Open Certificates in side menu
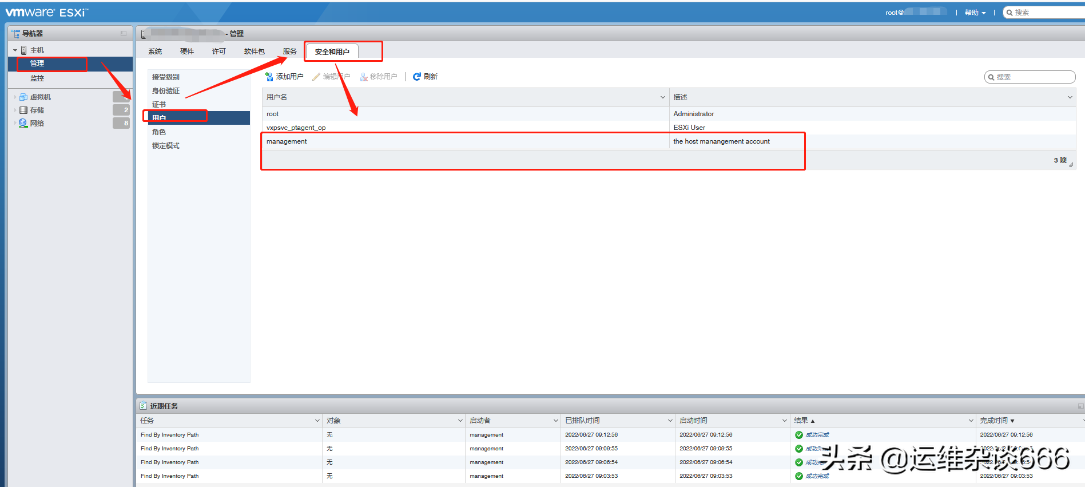Viewport: 1085px width, 487px height. point(198,105)
